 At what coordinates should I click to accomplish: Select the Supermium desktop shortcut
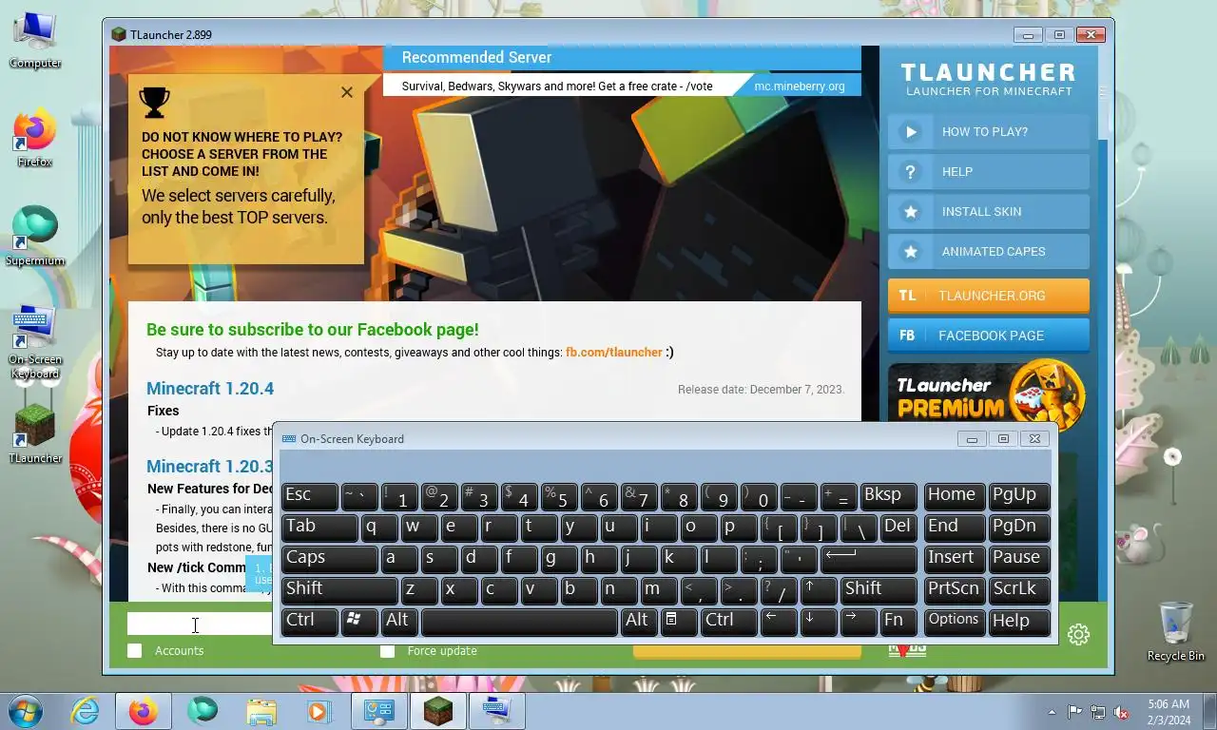click(35, 237)
